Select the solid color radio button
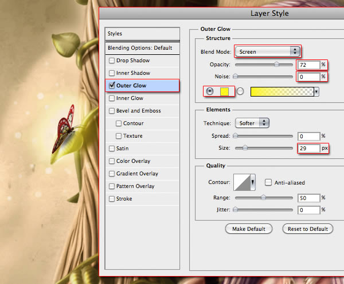The image size is (344, 284). [210, 91]
